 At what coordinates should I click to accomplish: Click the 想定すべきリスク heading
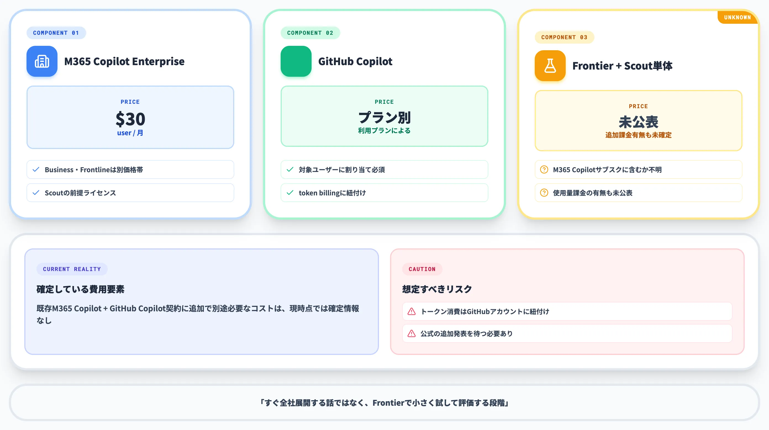(x=437, y=289)
